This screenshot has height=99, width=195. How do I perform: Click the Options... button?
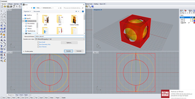(69, 43)
